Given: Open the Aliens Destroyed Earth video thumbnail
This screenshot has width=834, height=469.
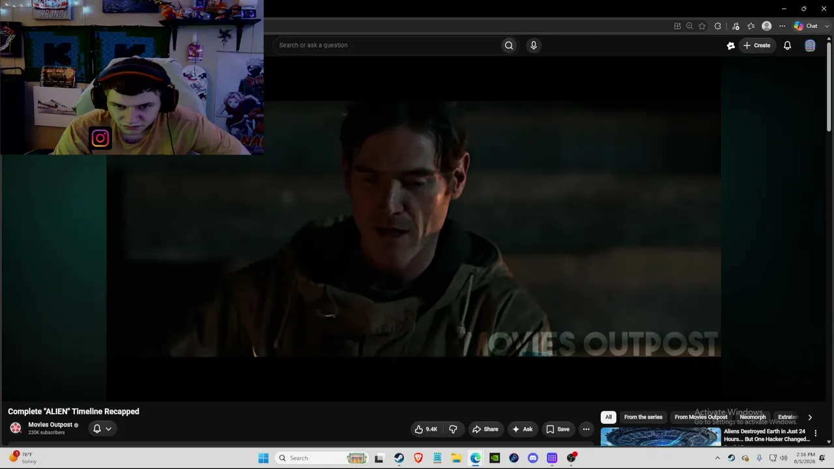Looking at the screenshot, I should pos(661,436).
